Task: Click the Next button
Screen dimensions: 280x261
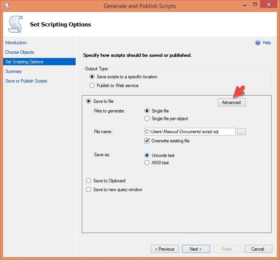Action: point(196,249)
